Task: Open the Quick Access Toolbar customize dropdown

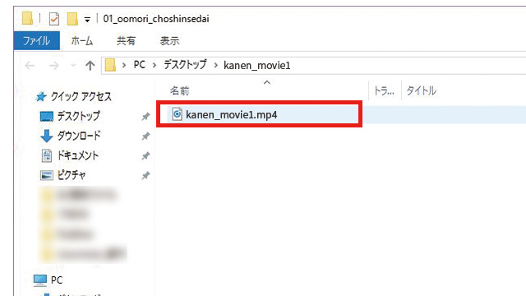Action: point(87,20)
